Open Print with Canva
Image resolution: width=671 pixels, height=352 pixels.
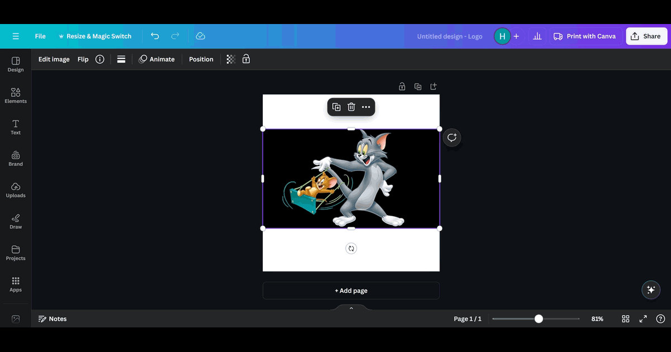[585, 36]
